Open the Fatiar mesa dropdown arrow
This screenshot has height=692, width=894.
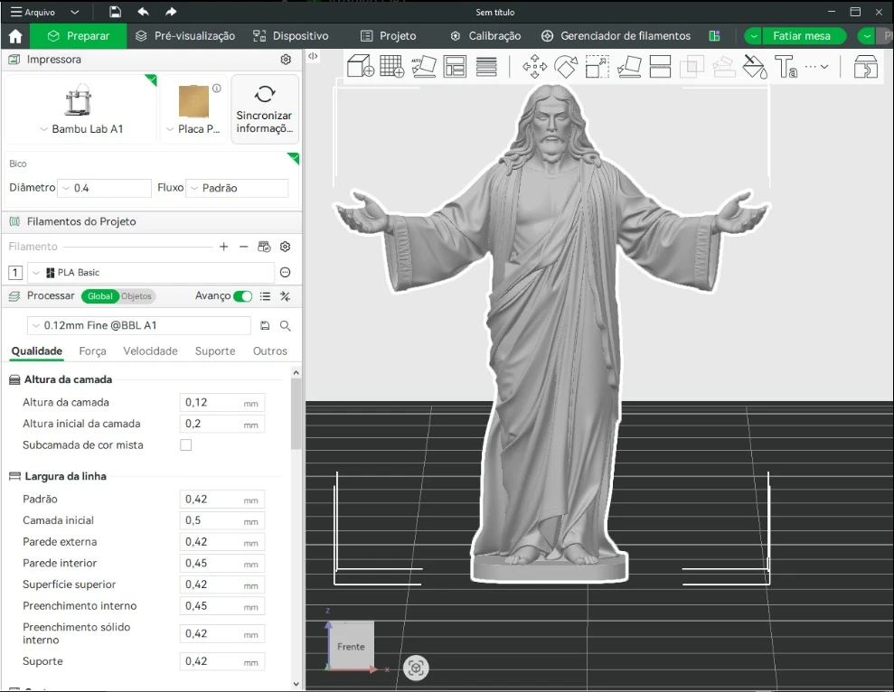coord(754,36)
